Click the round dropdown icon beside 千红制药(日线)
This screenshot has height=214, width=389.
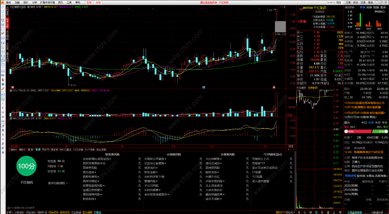[28, 7]
